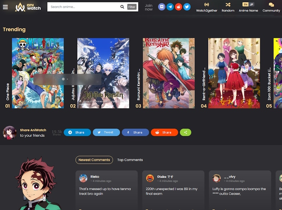Image resolution: width=282 pixels, height=210 pixels.
Task: Toggle the sidebar with the hamburger icon
Action: (5, 7)
